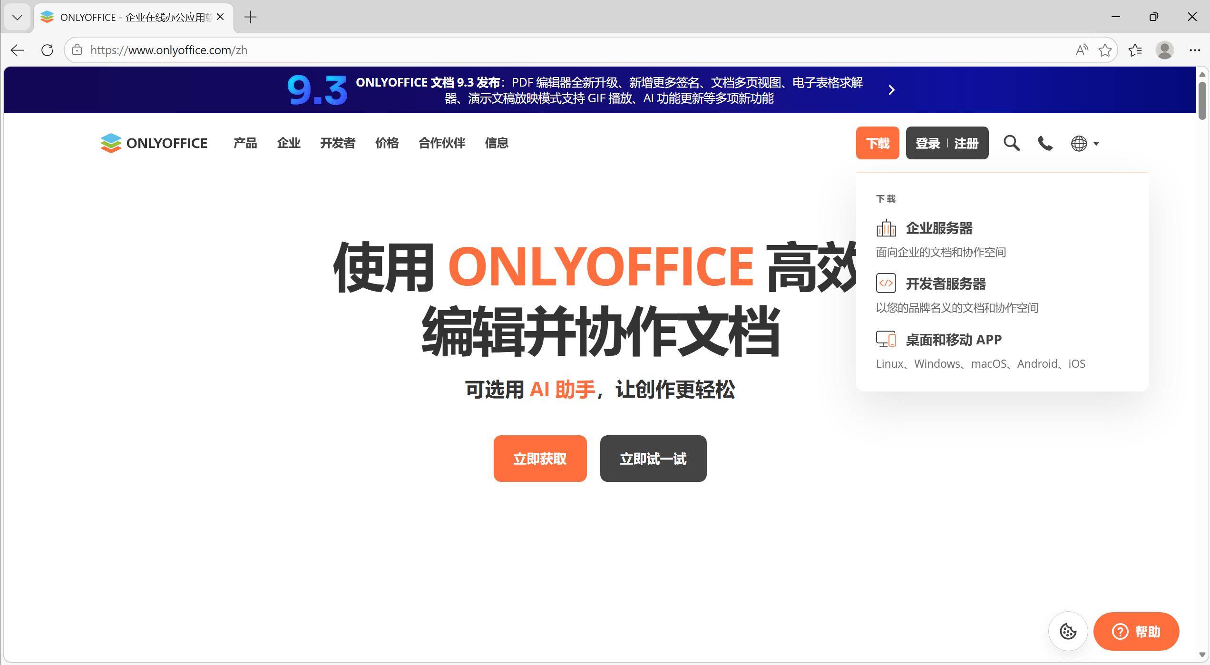The height and width of the screenshot is (665, 1210).
Task: Click the enterprise server building icon
Action: (x=886, y=228)
